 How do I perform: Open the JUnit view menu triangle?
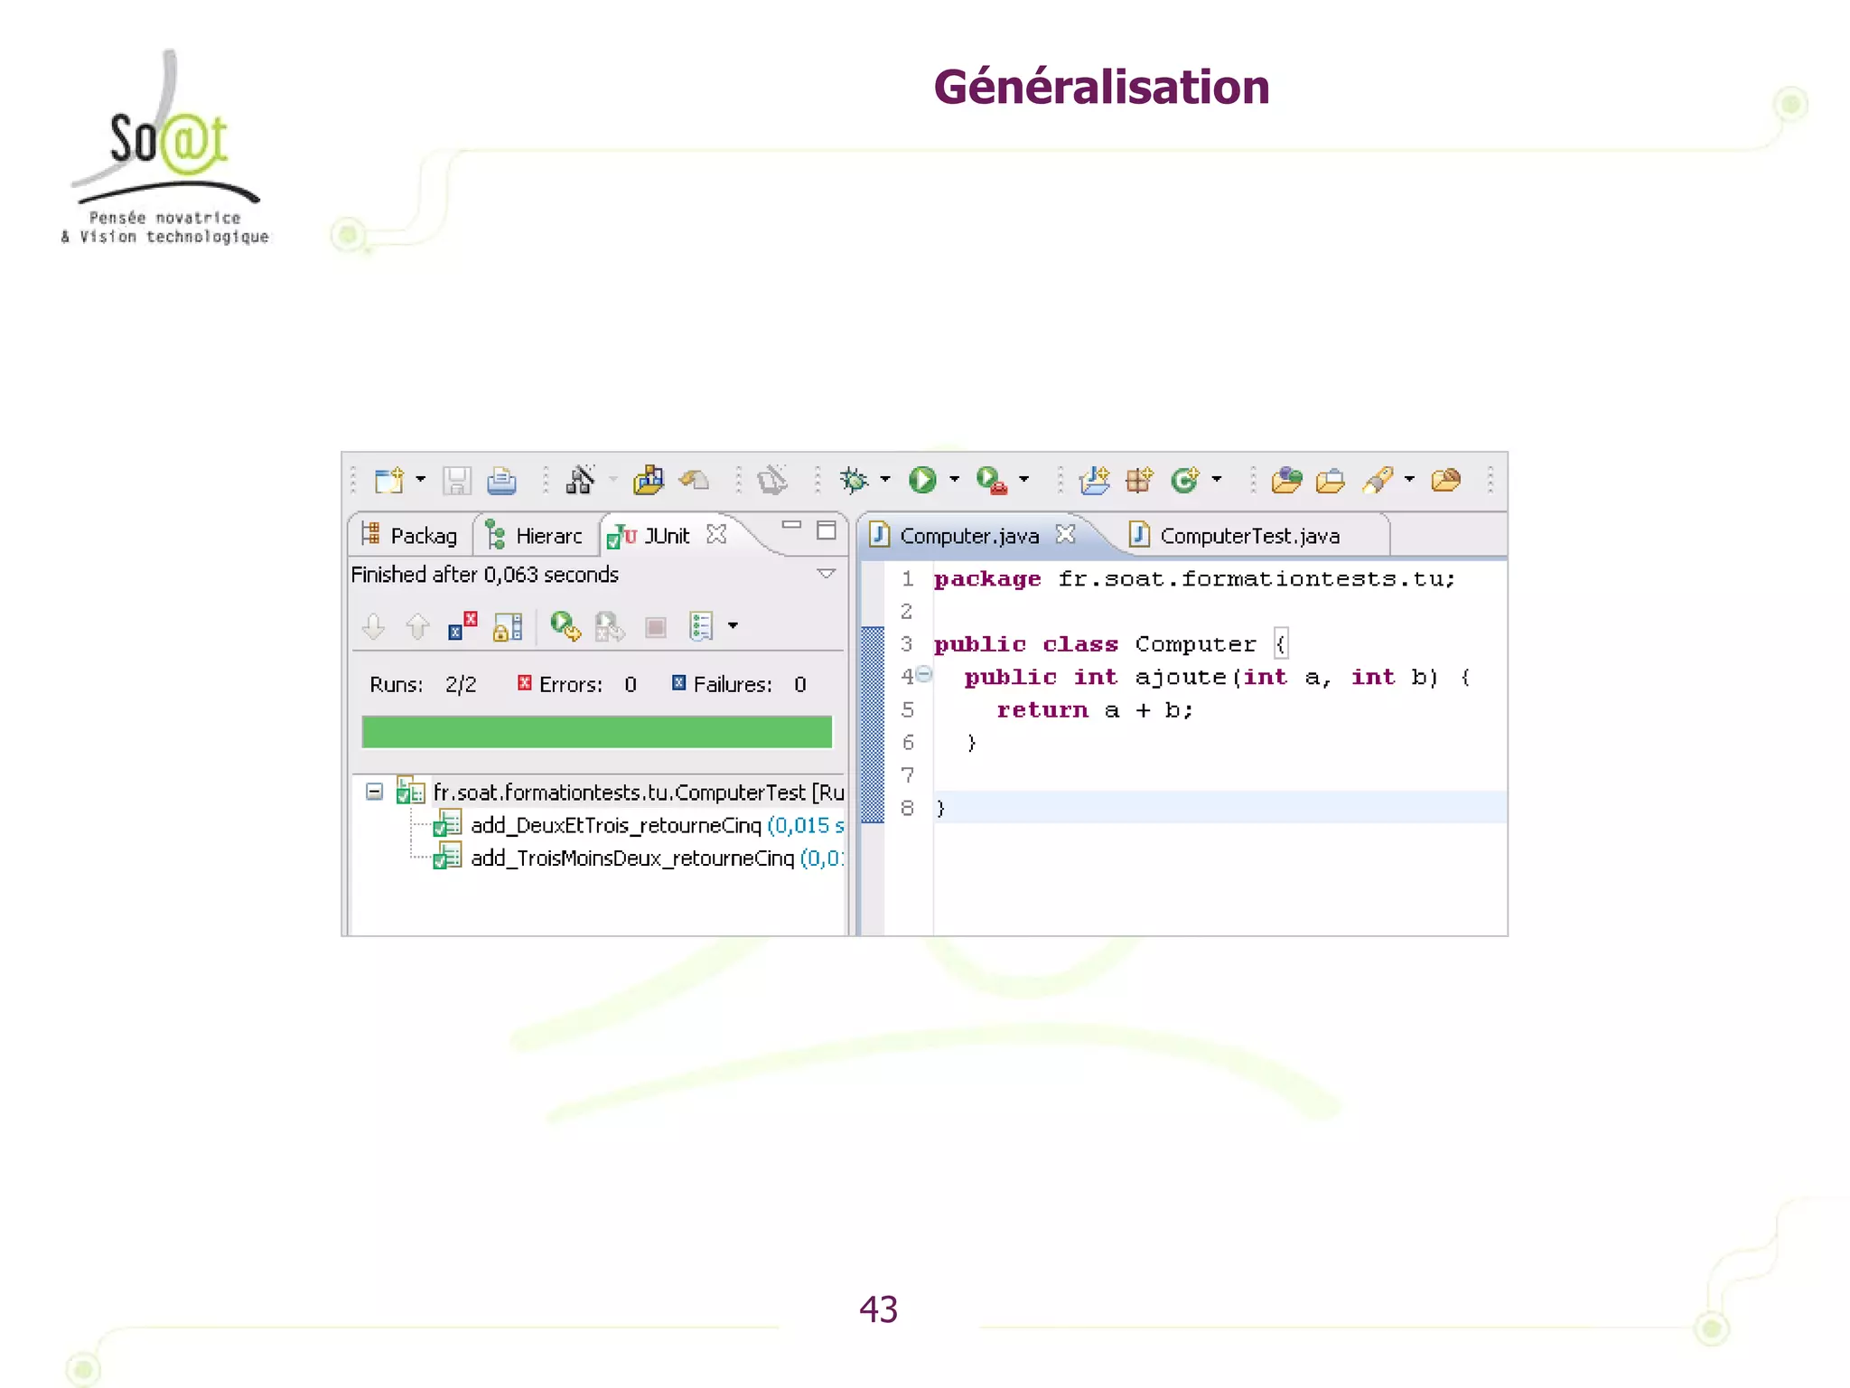pos(826,574)
